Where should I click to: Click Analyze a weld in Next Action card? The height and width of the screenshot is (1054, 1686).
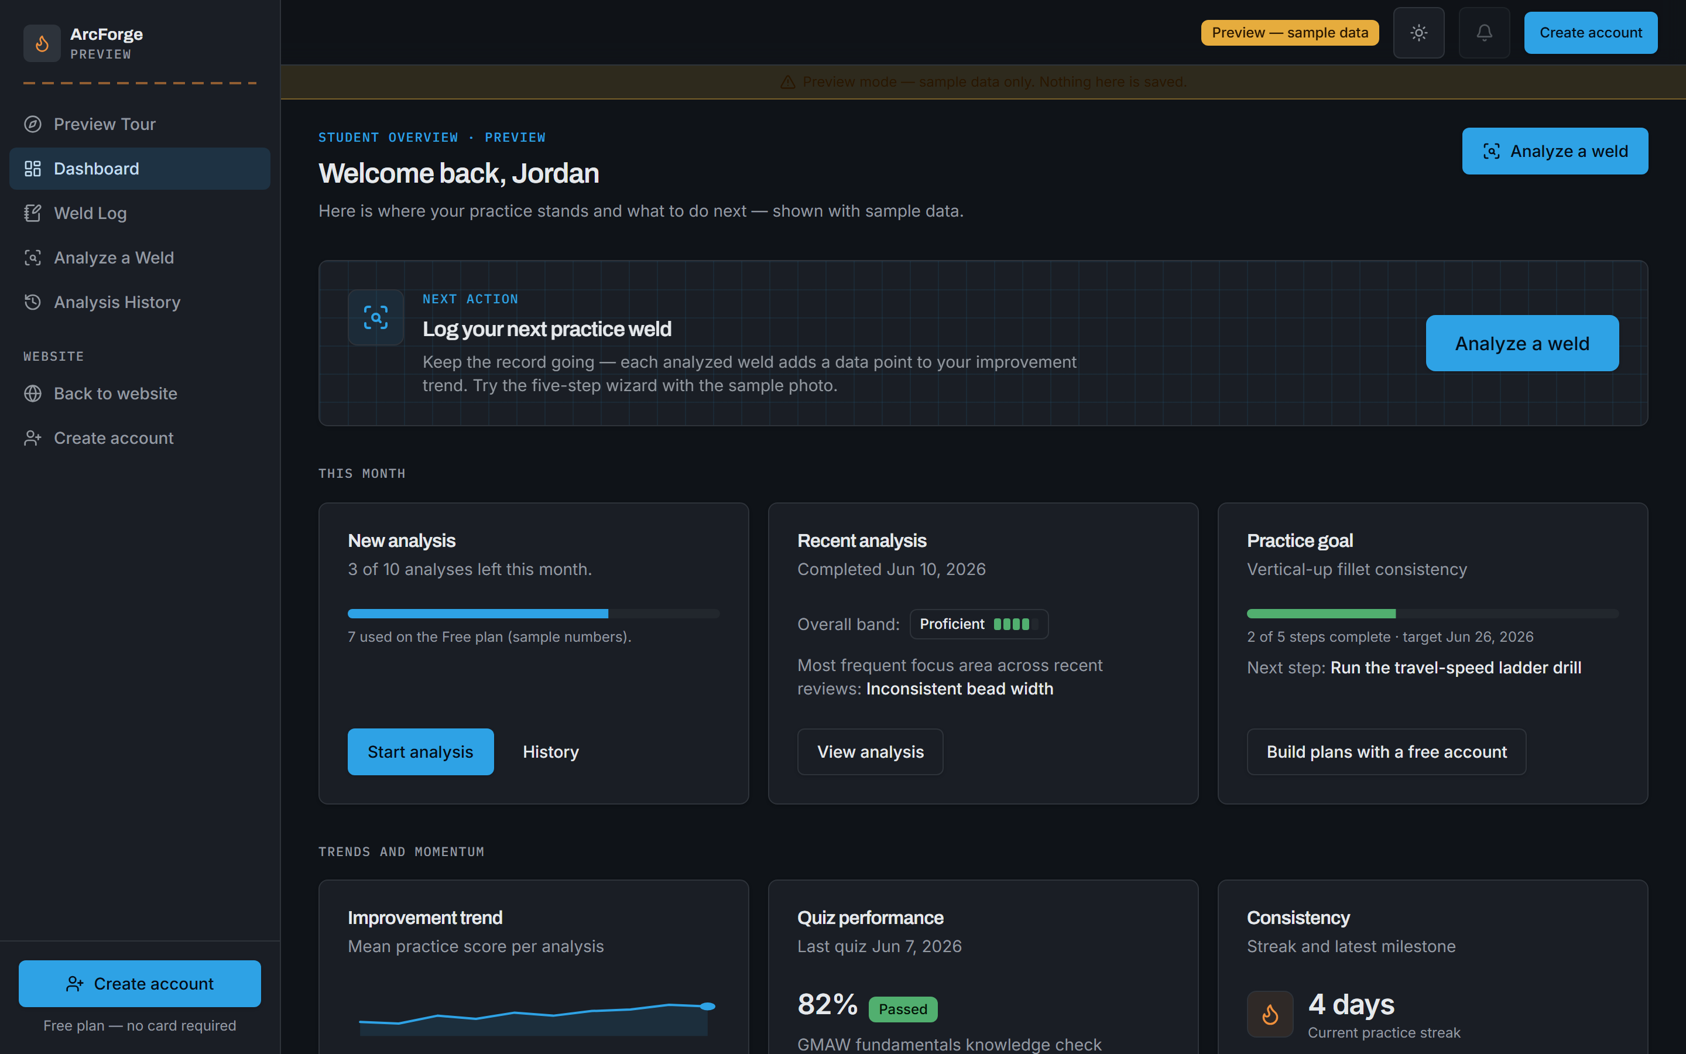(1522, 343)
